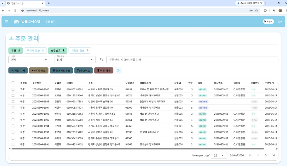Click the browser address bar URL
Image resolution: width=287 pixels, height=166 pixels.
click(38, 11)
